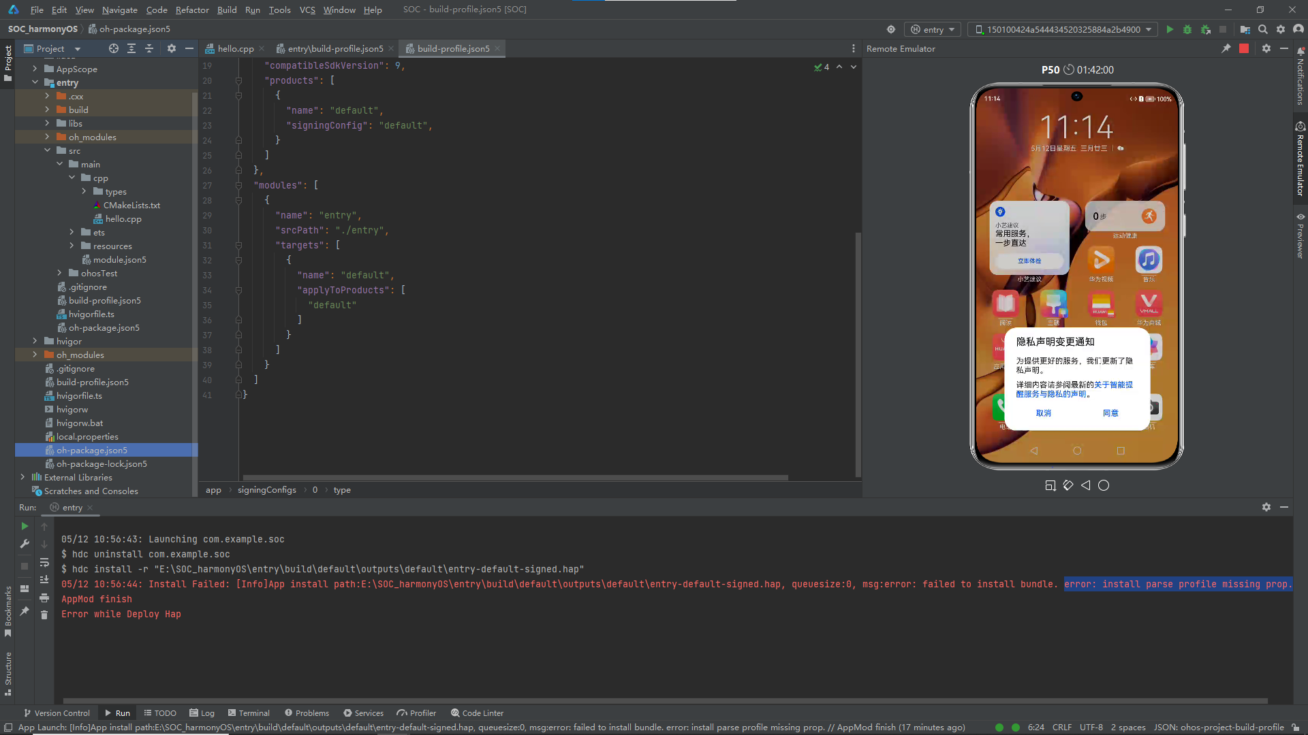
Task: Collapse the cpp folder in the Project tree
Action: 72,178
